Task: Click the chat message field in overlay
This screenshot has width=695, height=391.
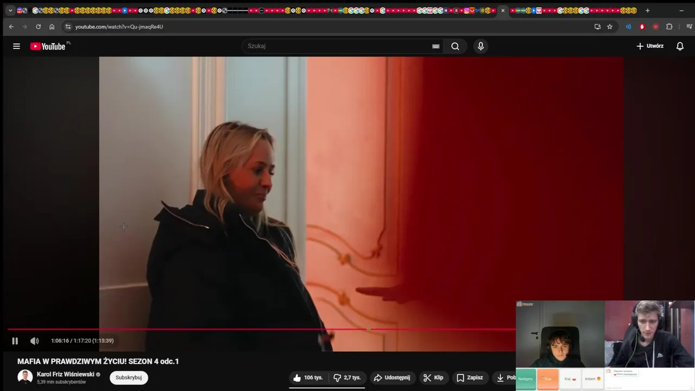Action: [x=649, y=387]
